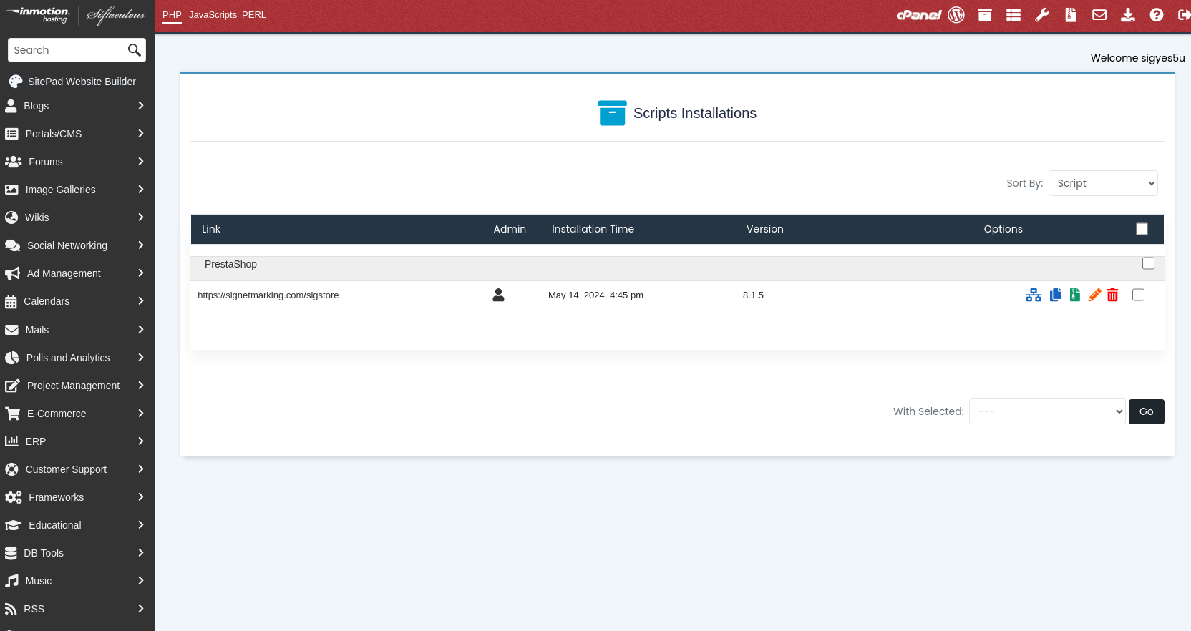Back up the sigstore installation
Image resolution: width=1191 pixels, height=631 pixels.
coord(1075,295)
